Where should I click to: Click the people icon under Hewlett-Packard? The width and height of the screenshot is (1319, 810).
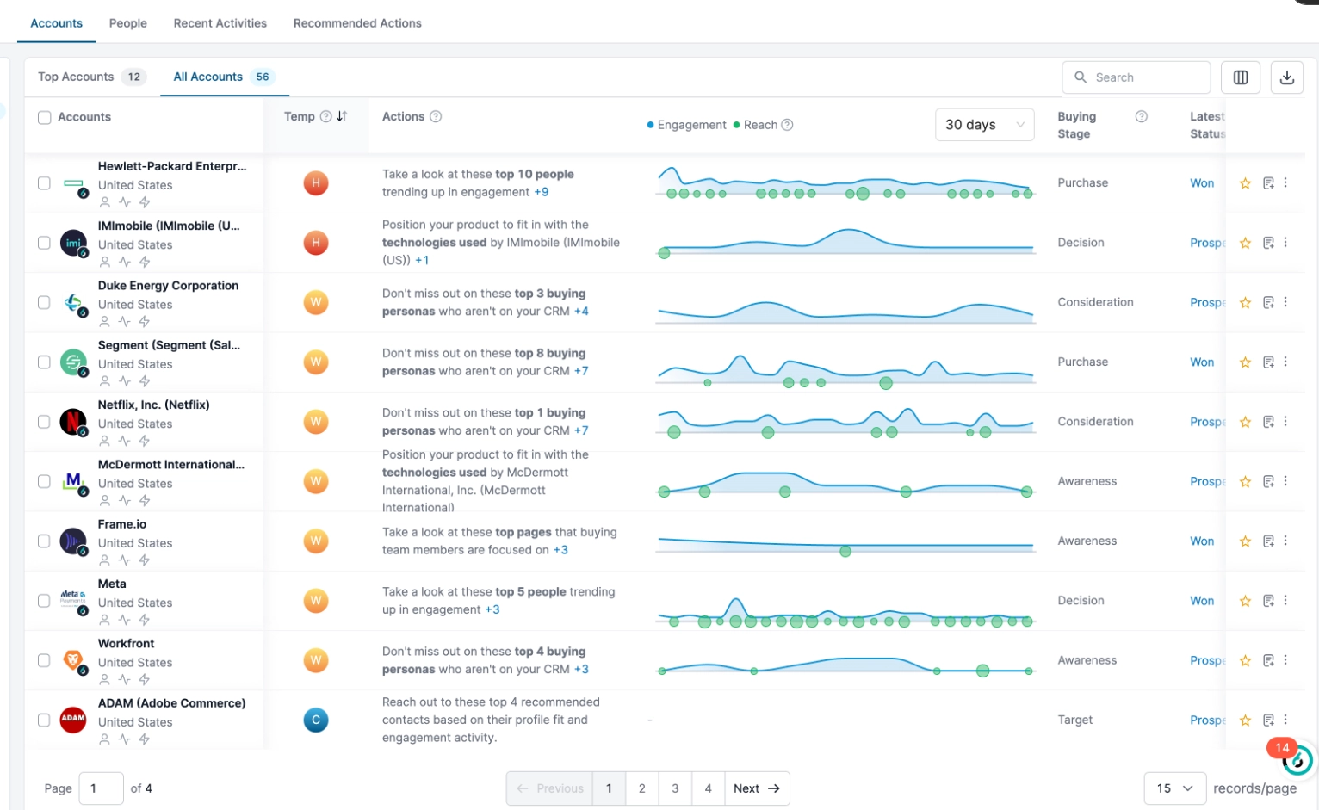click(x=105, y=202)
